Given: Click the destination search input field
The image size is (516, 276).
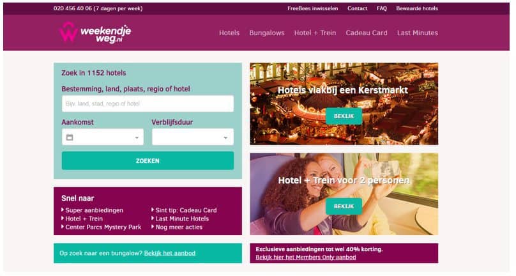Looking at the screenshot, I should click(x=148, y=103).
